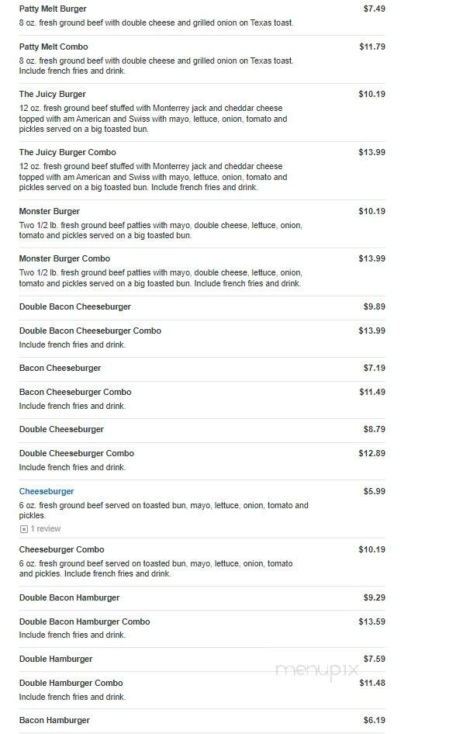Viewport: 456px width, 734px height.
Task: Select the Double Bacon Hamburger item
Action: pyautogui.click(x=69, y=597)
